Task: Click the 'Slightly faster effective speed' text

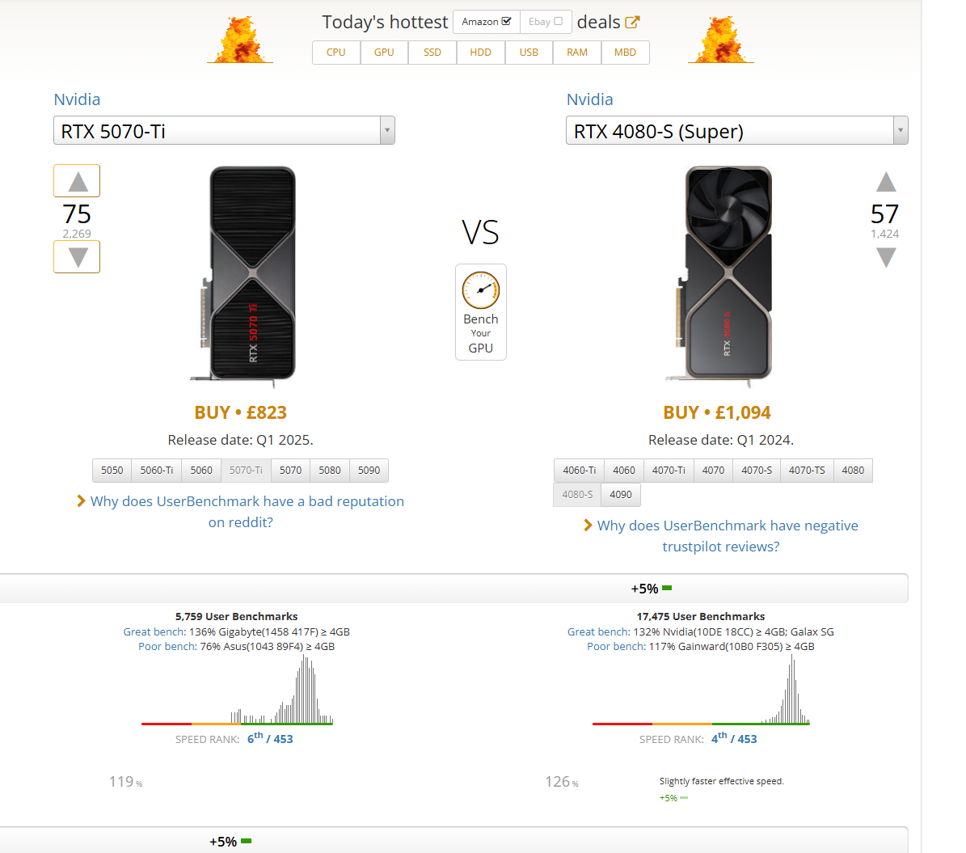Action: [x=721, y=781]
